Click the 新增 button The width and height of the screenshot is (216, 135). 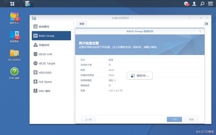click(82, 24)
